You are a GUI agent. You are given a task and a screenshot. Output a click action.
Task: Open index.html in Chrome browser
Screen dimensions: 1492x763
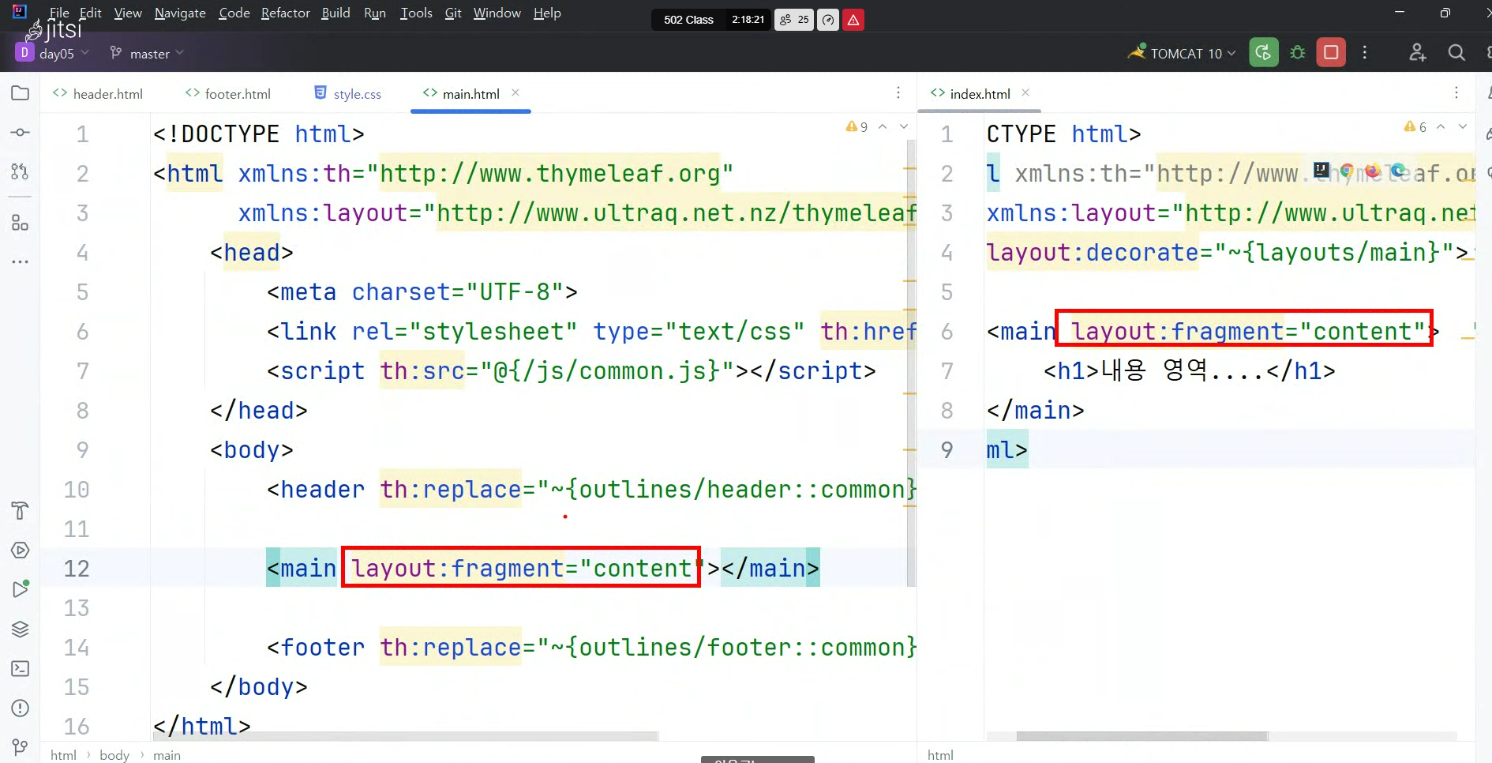[x=1347, y=170]
